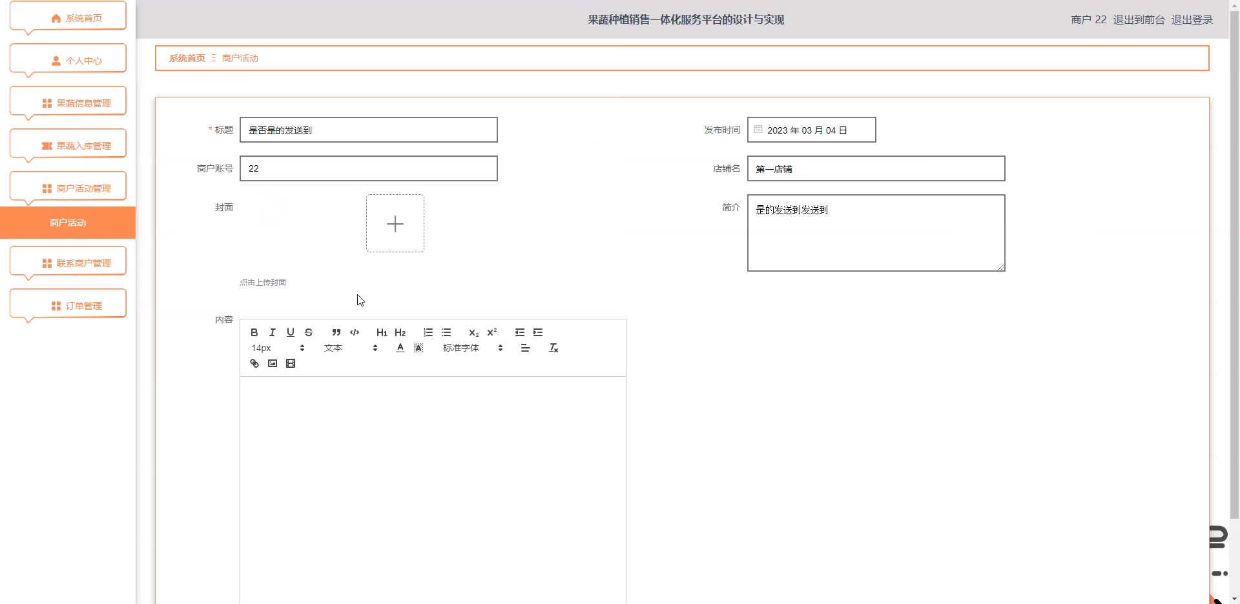This screenshot has height=604, width=1240.
Task: Increase the indent in the editor
Action: (x=538, y=332)
